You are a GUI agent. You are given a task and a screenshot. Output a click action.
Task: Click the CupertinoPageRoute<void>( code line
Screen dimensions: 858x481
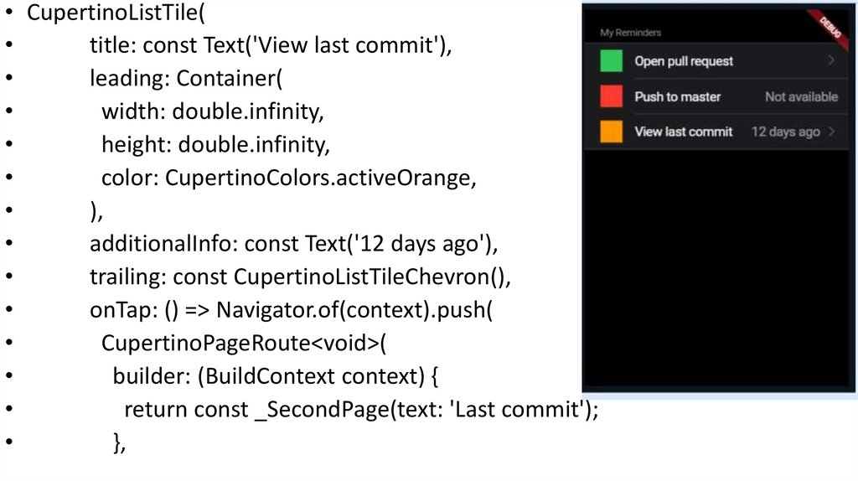pos(244,344)
